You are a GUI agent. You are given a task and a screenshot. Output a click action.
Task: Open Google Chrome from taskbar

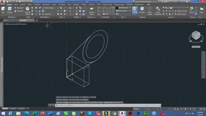(x=114, y=113)
